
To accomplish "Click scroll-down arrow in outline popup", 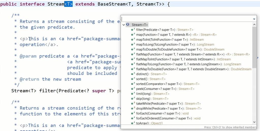I will click(x=254, y=122).
